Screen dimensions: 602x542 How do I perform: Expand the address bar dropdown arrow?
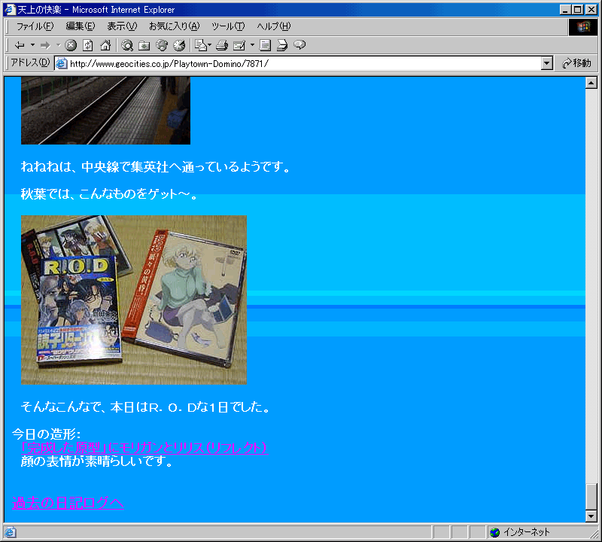pyautogui.click(x=547, y=63)
